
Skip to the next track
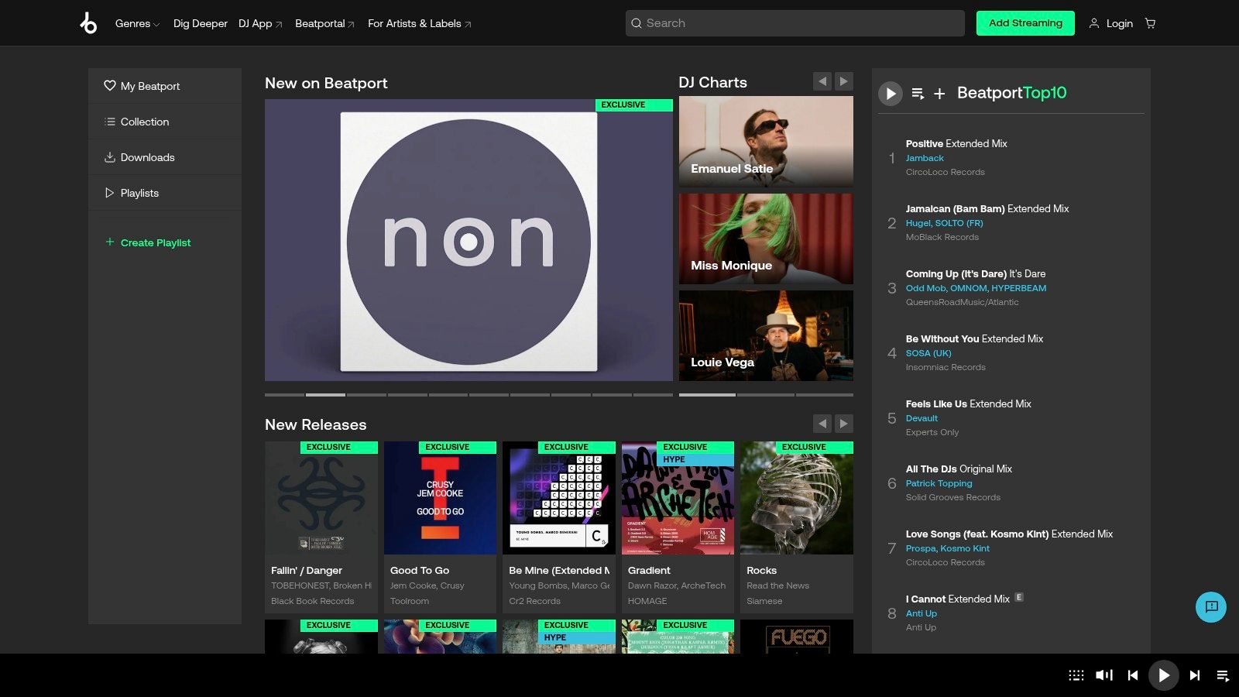[1193, 675]
